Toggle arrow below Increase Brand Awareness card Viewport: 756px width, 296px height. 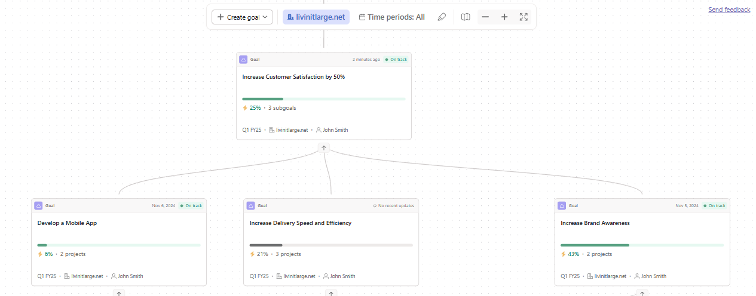click(x=642, y=293)
